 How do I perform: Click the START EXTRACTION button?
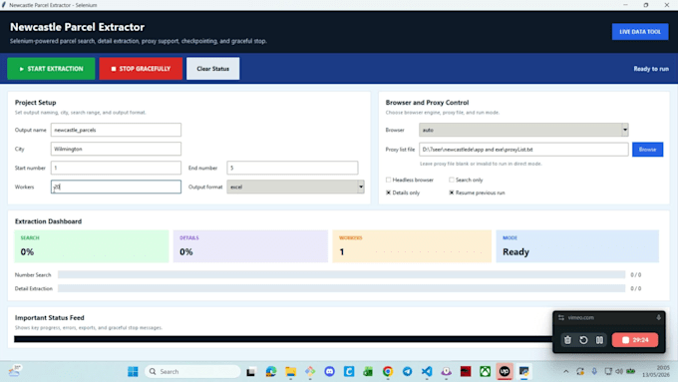51,69
